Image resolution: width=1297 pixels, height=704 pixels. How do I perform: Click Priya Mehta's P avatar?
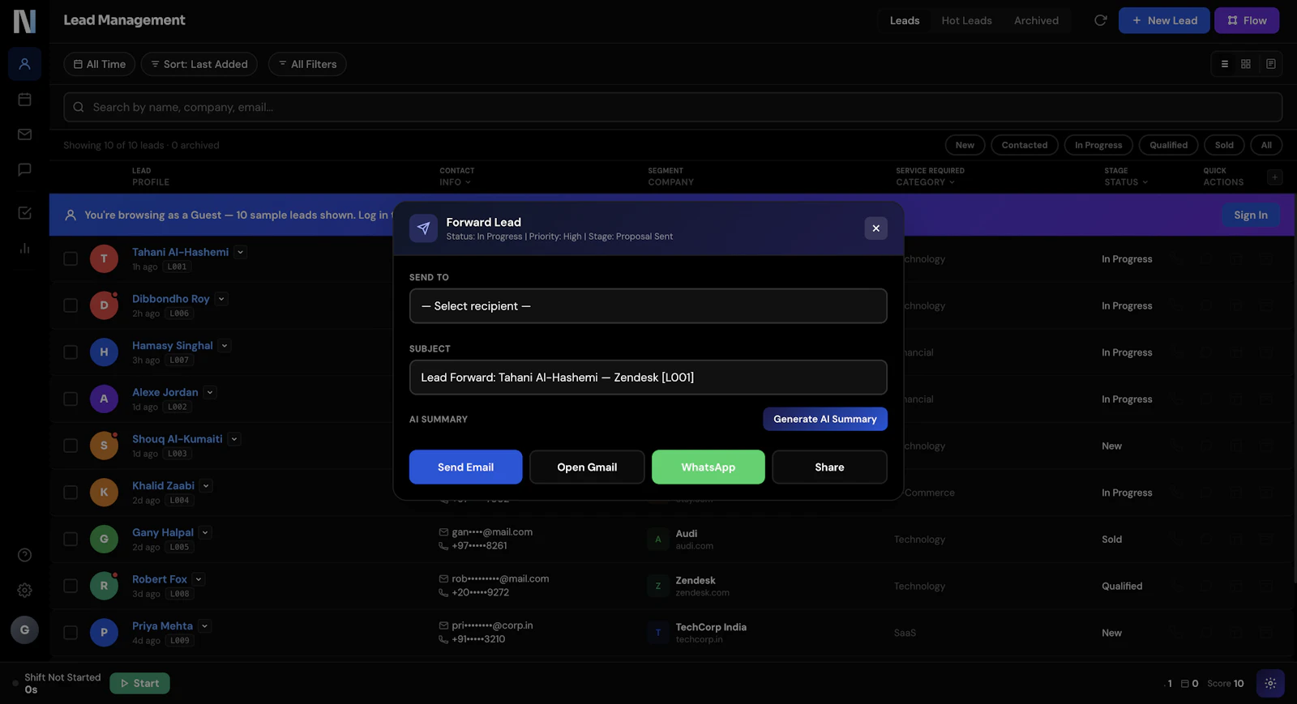(x=104, y=633)
